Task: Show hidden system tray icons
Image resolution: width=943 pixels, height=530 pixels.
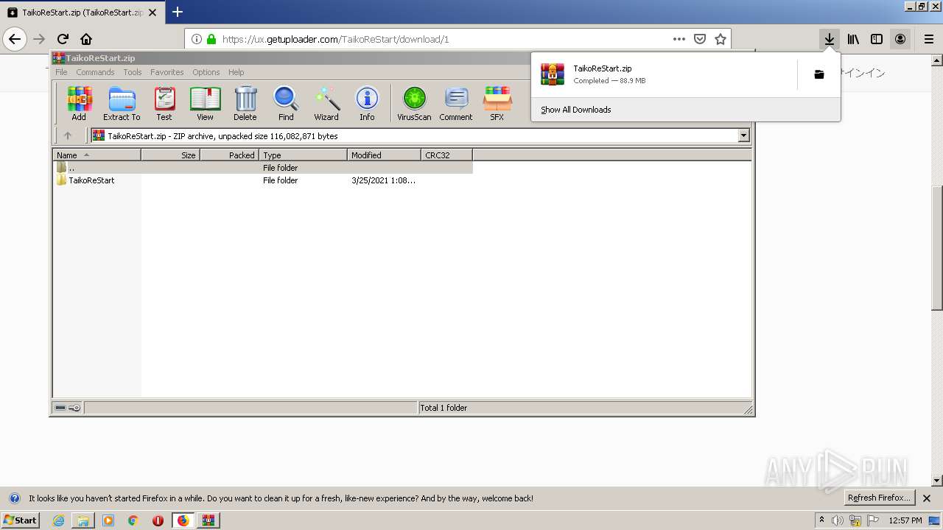Action: (821, 520)
